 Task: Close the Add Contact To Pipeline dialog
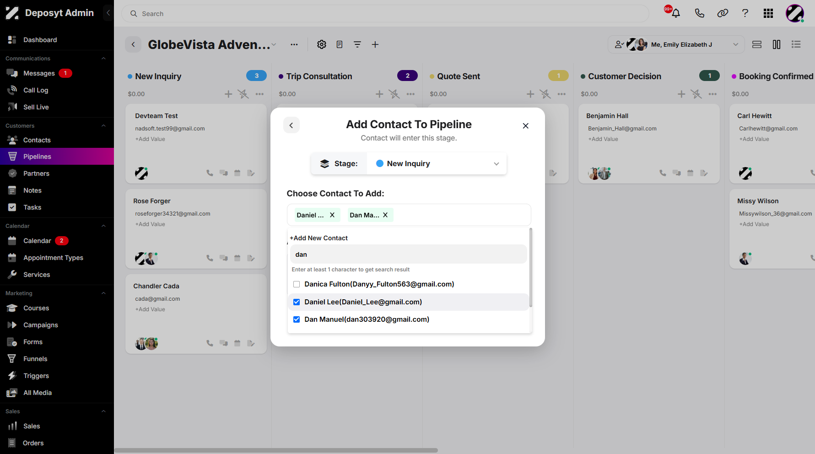tap(526, 126)
